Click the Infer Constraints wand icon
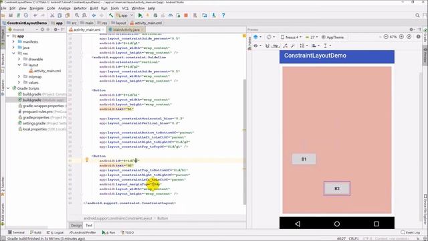 pos(293,46)
